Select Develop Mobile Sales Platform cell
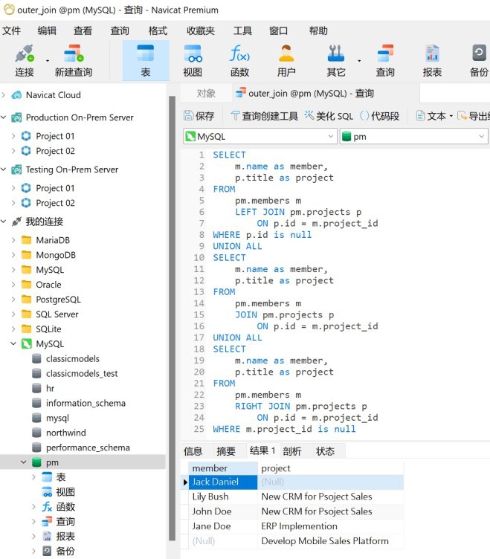490x559 pixels. tap(331, 541)
